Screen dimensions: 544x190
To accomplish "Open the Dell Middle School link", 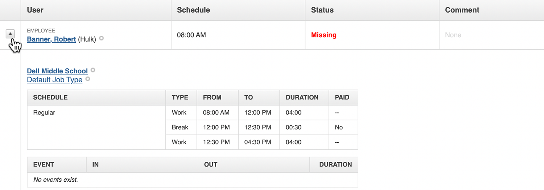I will pos(57,71).
